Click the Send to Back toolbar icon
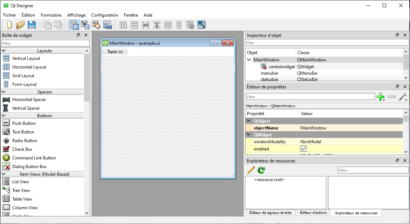This screenshot has width=410, height=224. click(x=47, y=25)
